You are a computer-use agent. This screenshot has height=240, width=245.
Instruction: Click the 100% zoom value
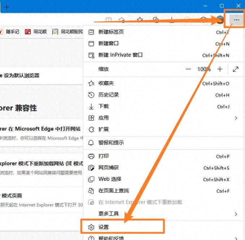point(204,69)
